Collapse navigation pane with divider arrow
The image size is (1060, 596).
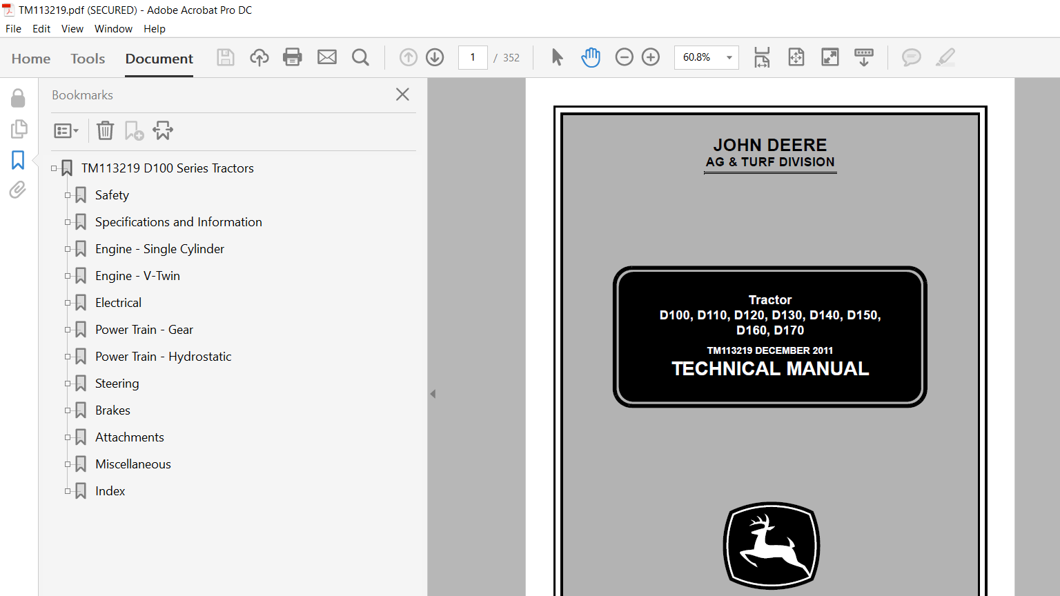pyautogui.click(x=433, y=394)
